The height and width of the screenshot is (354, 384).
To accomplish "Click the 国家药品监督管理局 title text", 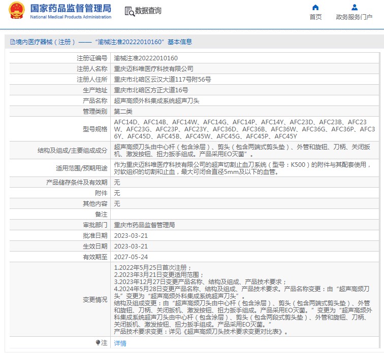I will click(x=71, y=8).
